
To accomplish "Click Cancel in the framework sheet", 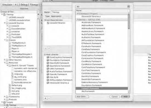I will click(x=115, y=97).
